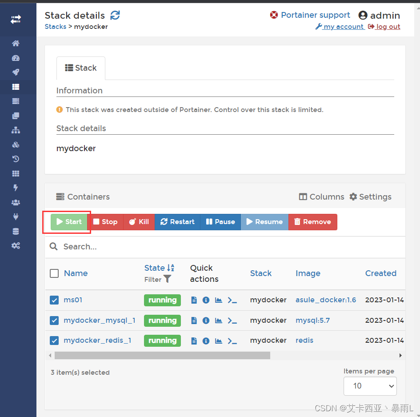
Task: Open inspect info icon for ms01
Action: point(206,300)
